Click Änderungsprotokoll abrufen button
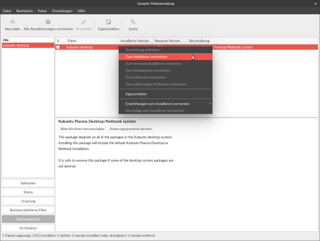 pyautogui.click(x=131, y=129)
